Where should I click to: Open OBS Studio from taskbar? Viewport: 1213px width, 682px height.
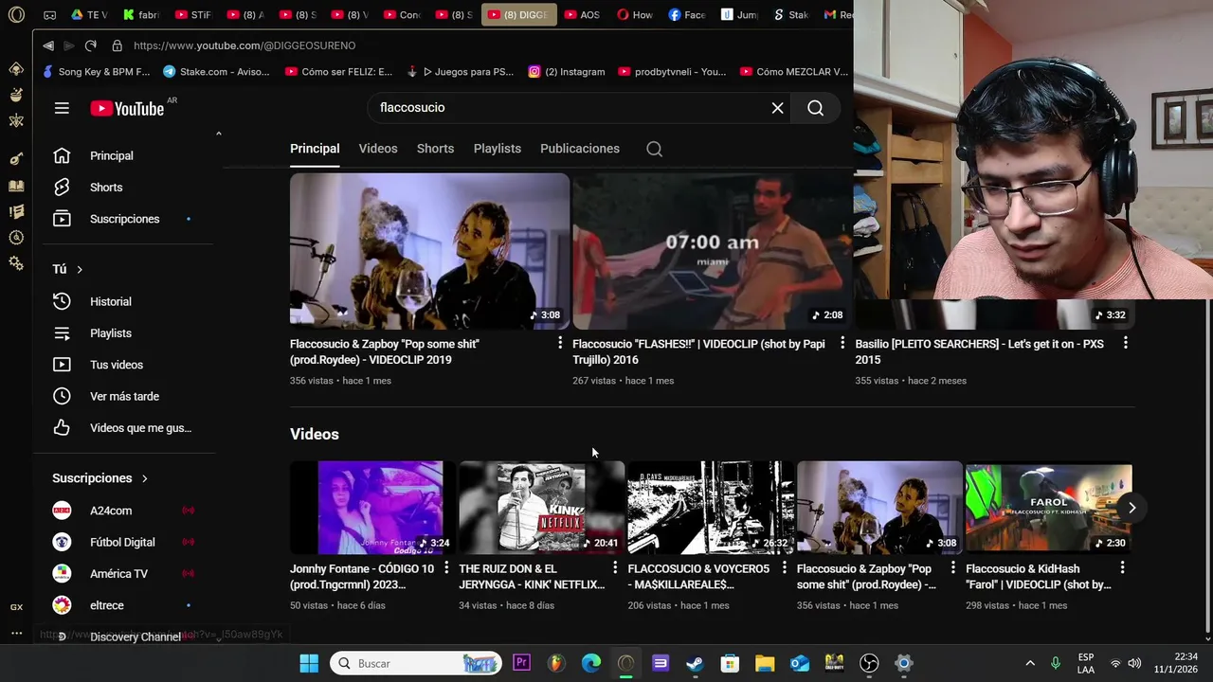pyautogui.click(x=869, y=663)
